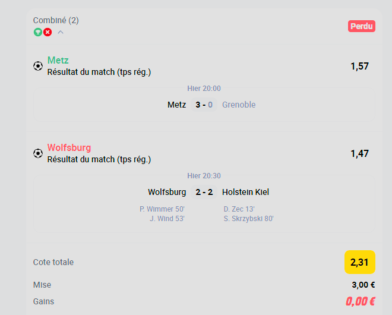Click the 0,00 € gains amount

[361, 301]
